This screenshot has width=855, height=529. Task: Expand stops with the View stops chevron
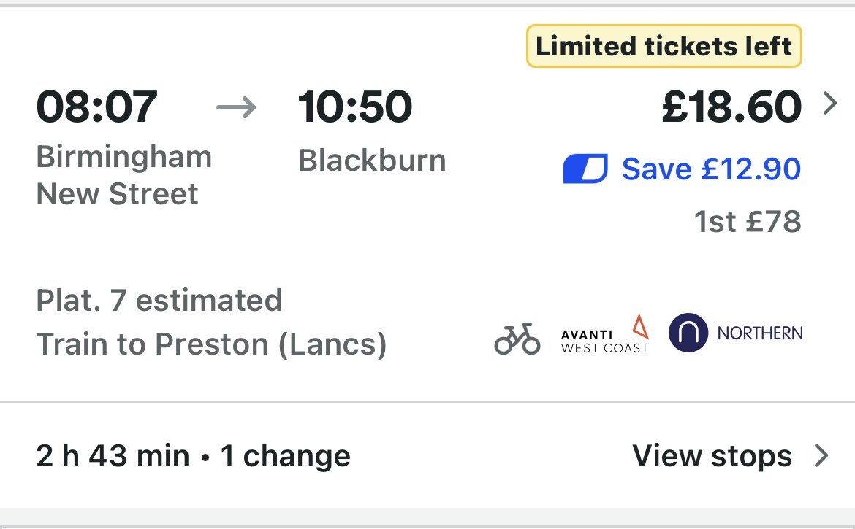pyautogui.click(x=822, y=456)
